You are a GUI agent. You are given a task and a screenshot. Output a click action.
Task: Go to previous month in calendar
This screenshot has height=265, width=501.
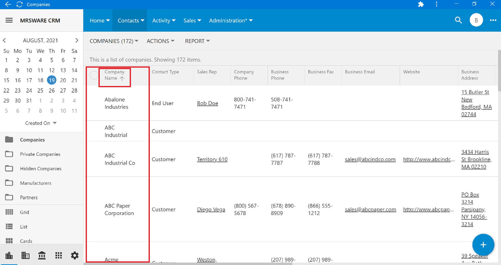click(5, 40)
